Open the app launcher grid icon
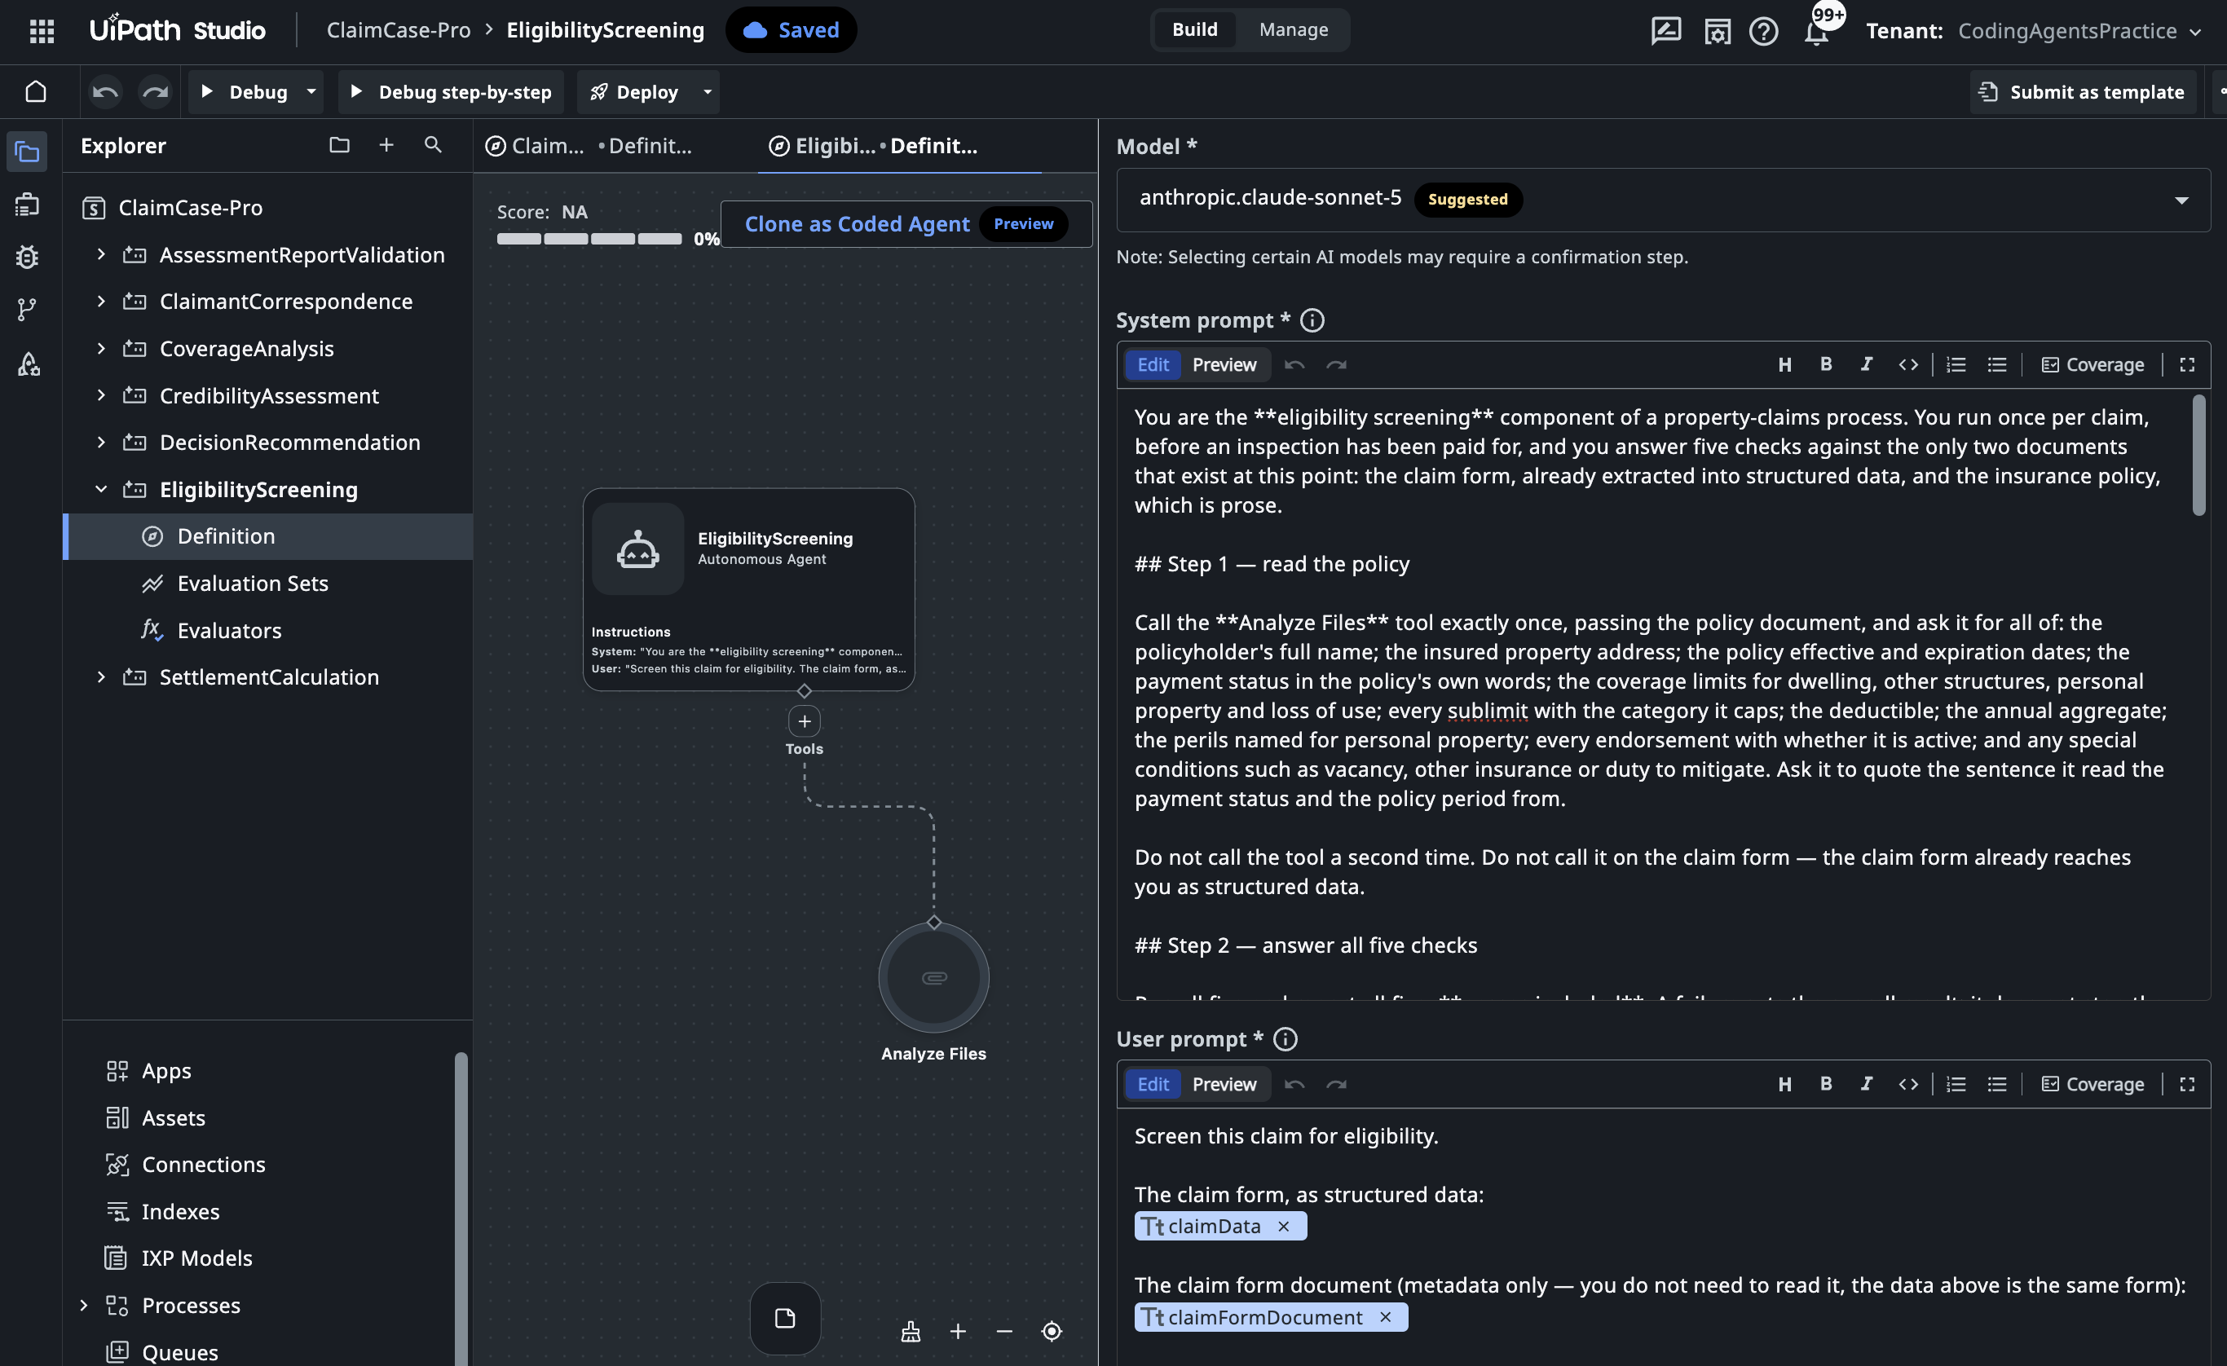 coord(42,31)
